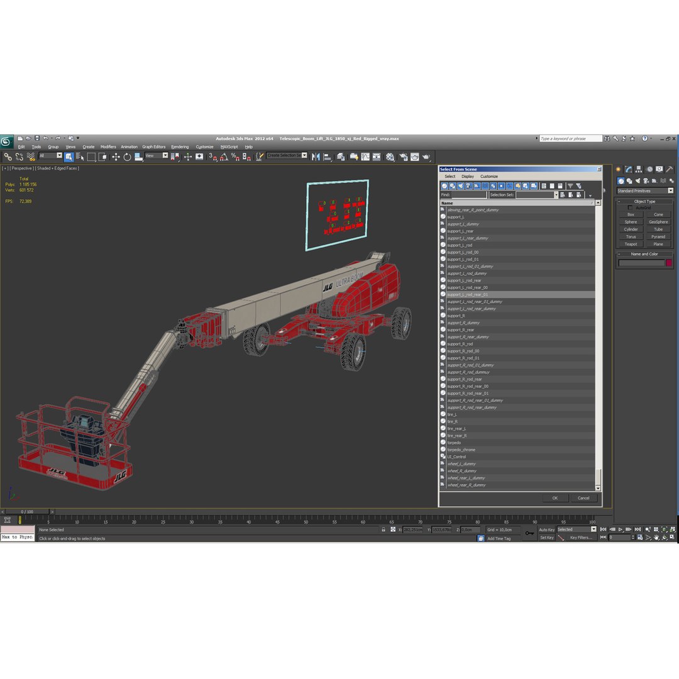Create a Cylinder primitive

631,229
